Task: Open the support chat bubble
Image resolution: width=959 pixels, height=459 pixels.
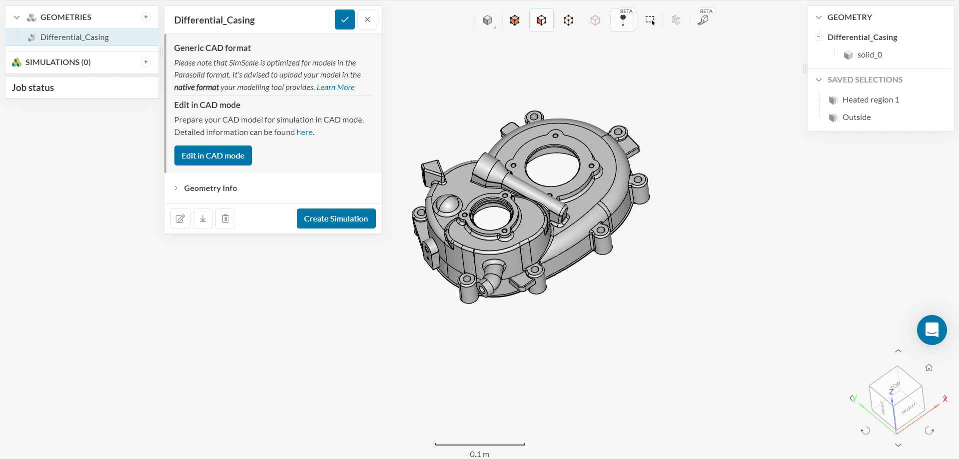Action: click(932, 330)
